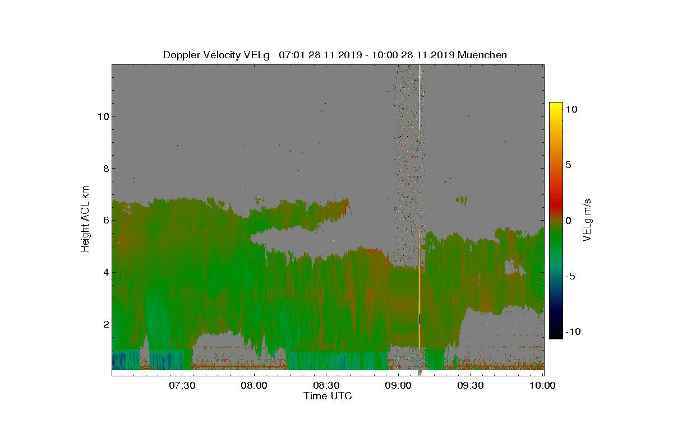Click the station name "Muenchen" in title
673x448 pixels.
(x=482, y=55)
